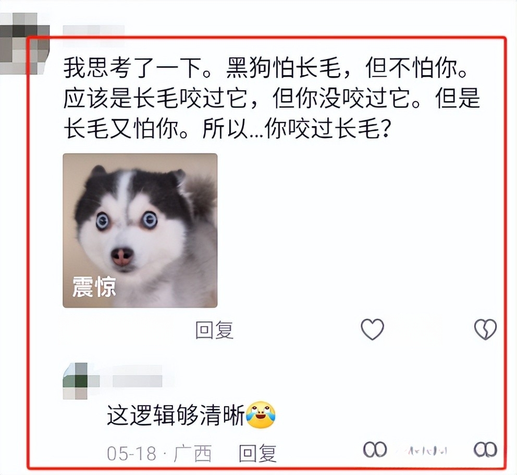The width and height of the screenshot is (517, 475).
Task: Select the line ending 你咬过长毛?
Action: point(228,129)
